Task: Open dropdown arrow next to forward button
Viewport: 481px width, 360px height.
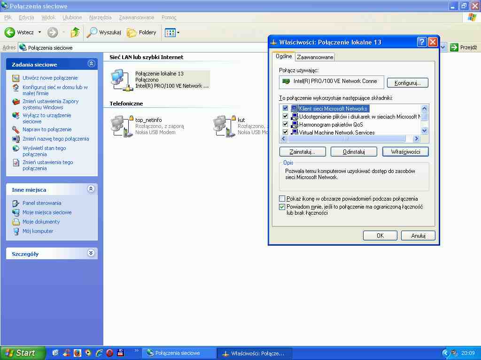Action: [x=63, y=32]
